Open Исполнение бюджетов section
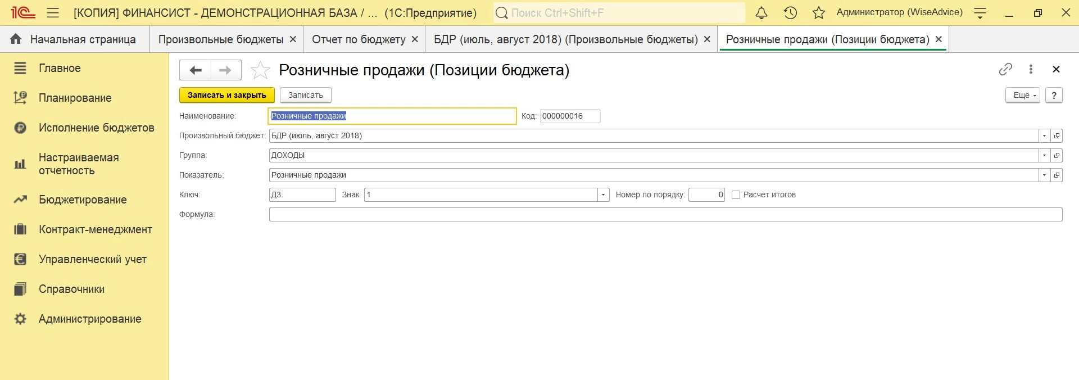 84,128
